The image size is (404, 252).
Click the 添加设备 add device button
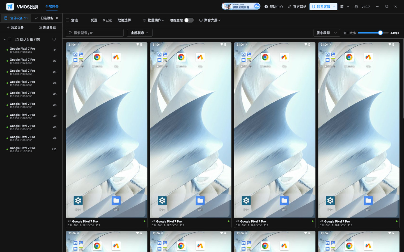[x=15, y=27]
